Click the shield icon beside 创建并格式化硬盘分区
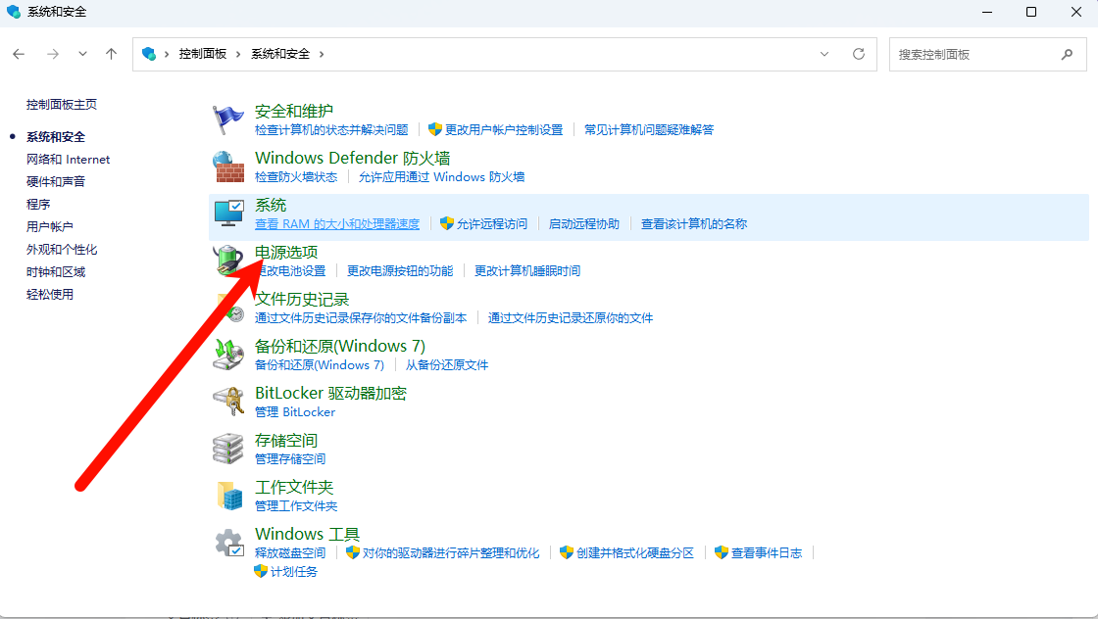 pyautogui.click(x=567, y=552)
